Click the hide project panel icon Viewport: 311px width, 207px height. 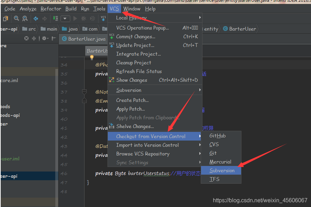click(x=54, y=38)
